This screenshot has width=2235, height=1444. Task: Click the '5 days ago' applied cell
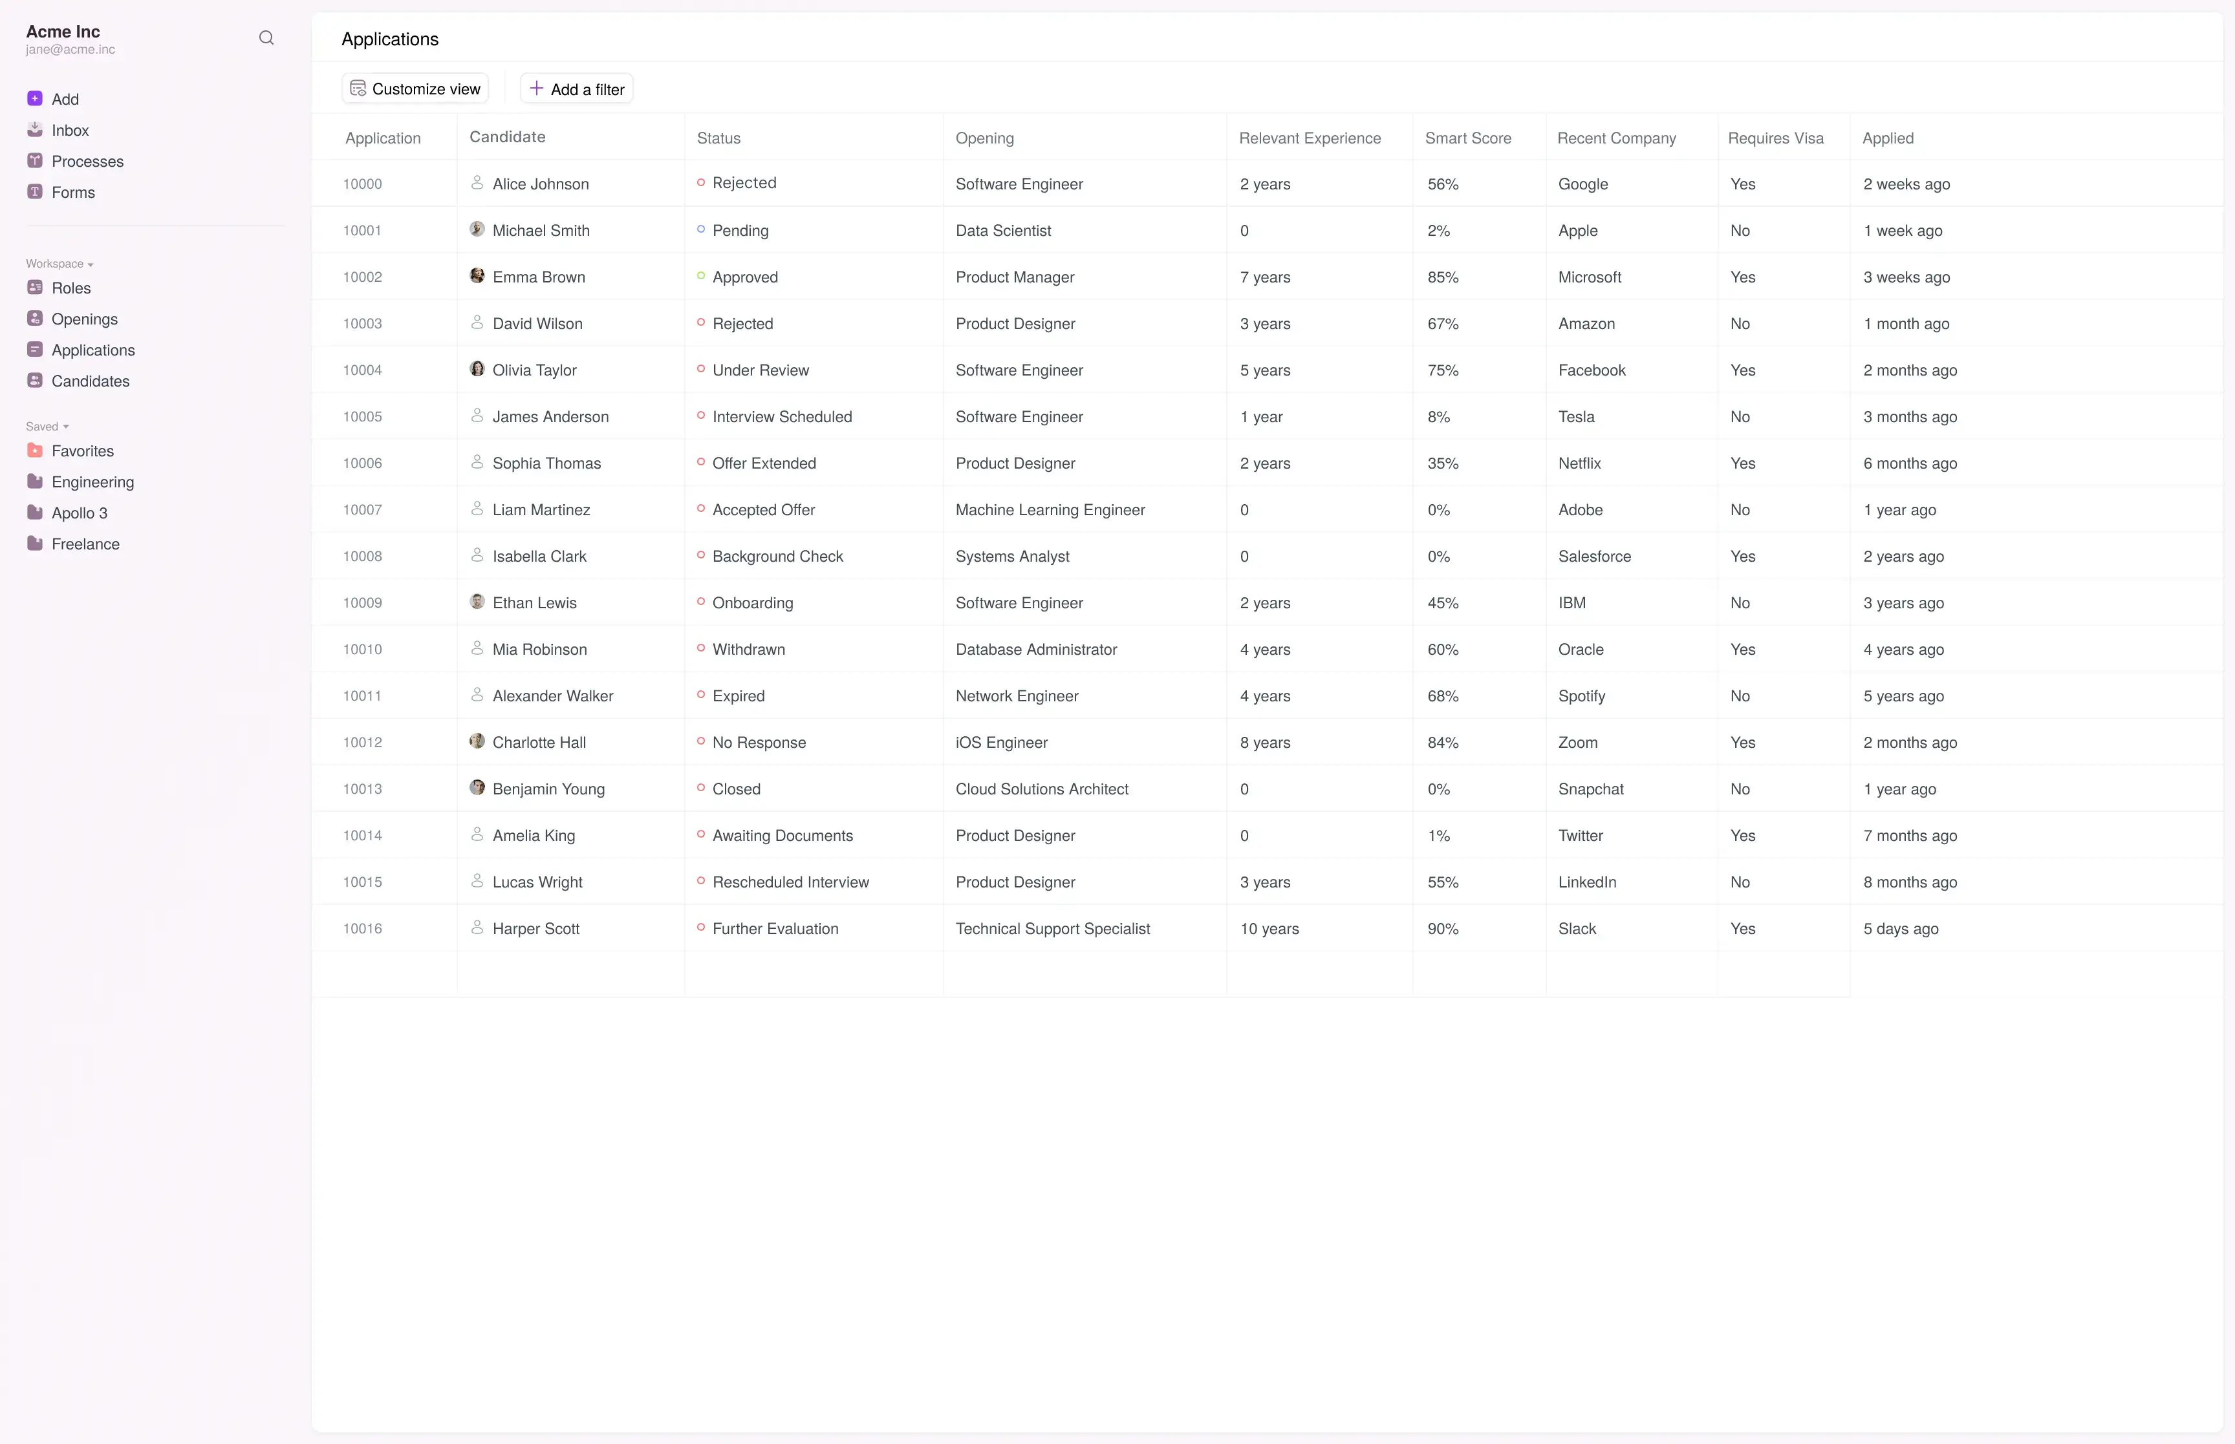[x=1900, y=928]
